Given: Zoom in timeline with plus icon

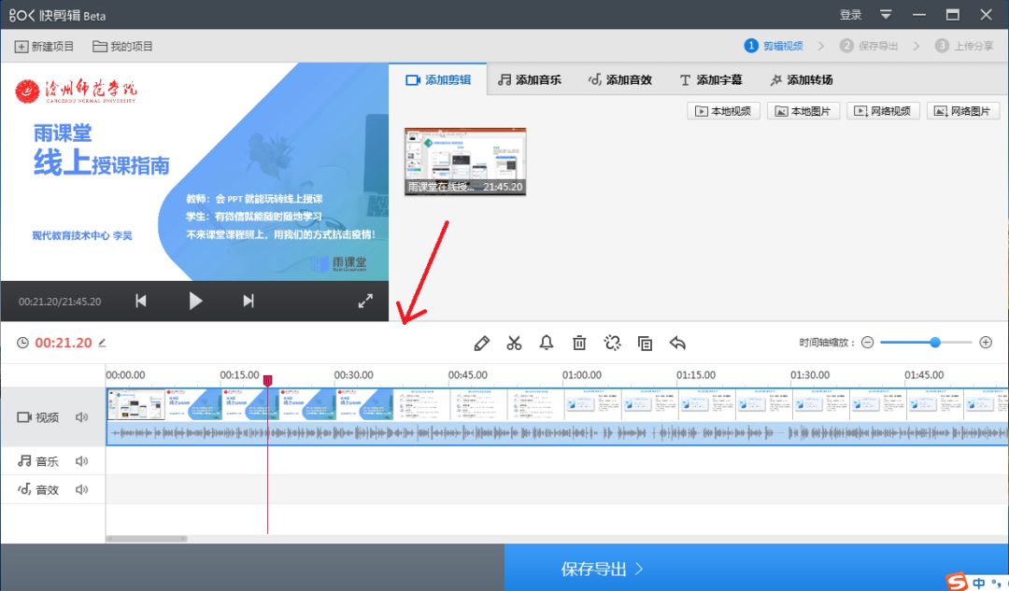Looking at the screenshot, I should [x=986, y=342].
